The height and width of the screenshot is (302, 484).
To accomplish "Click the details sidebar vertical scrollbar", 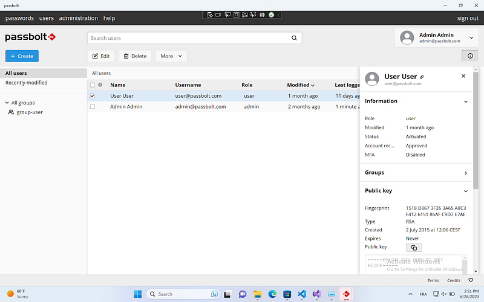I will [476, 131].
